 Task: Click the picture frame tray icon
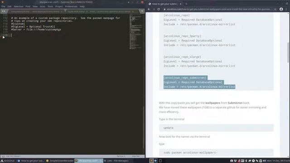pos(242,161)
